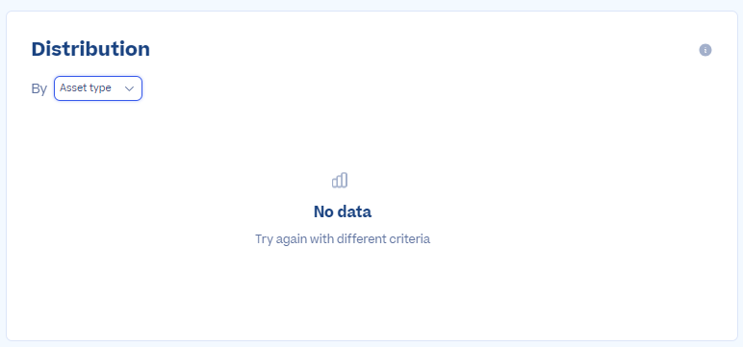Select the No data heading text
Image resolution: width=743 pixels, height=347 pixels.
click(343, 211)
